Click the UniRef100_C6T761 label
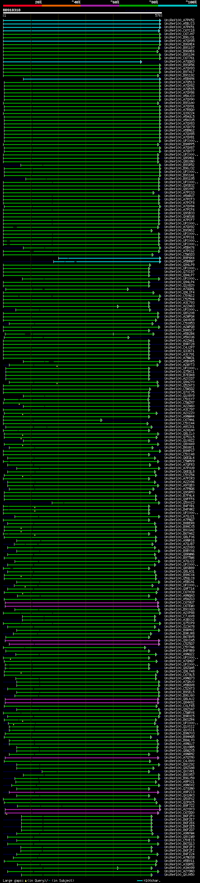 click(179, 58)
